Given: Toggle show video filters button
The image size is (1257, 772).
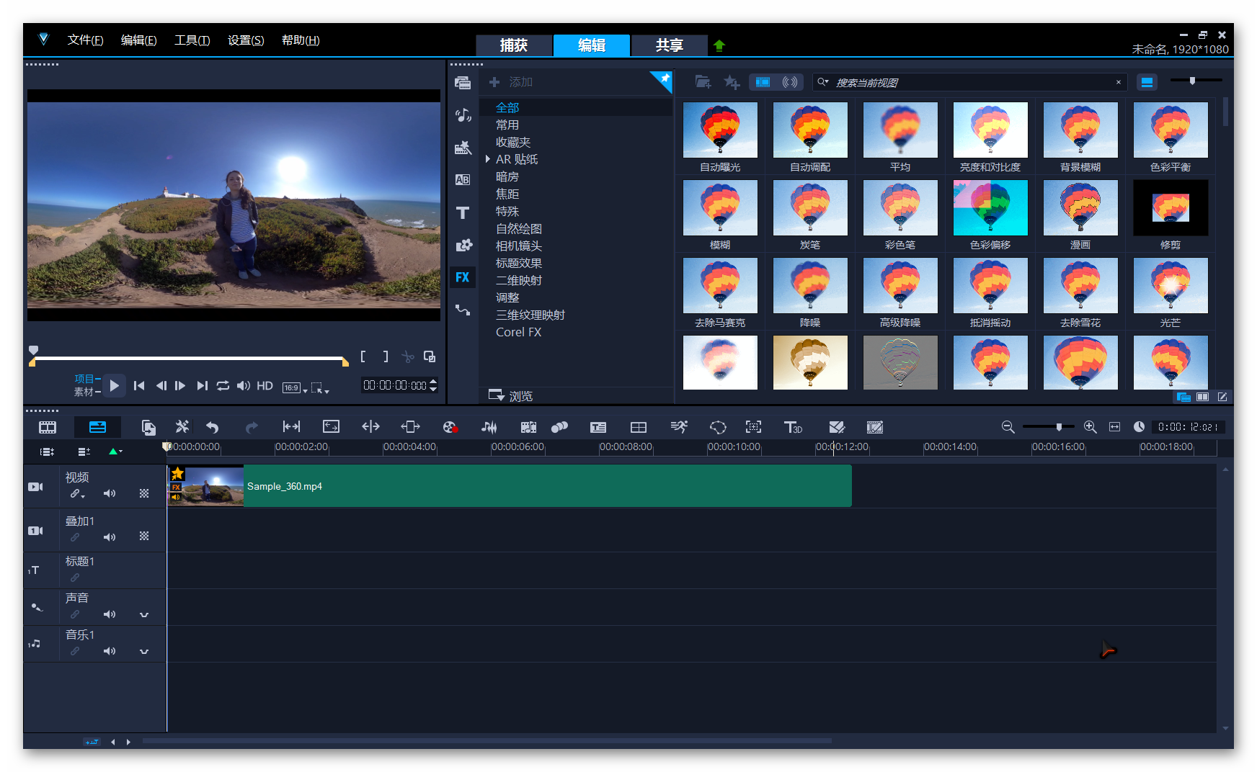Looking at the screenshot, I should 763,82.
